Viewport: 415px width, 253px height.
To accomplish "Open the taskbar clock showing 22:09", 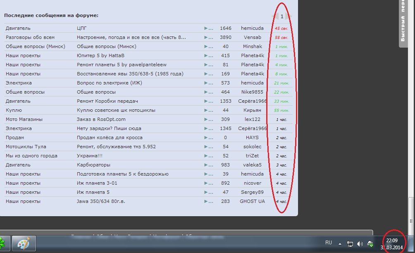I will point(391,243).
